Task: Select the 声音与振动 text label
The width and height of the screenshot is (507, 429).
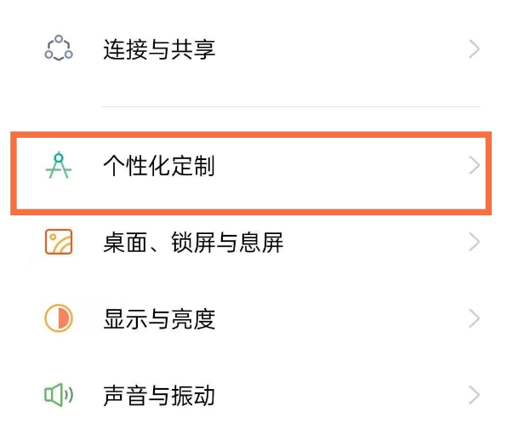Action: tap(159, 395)
